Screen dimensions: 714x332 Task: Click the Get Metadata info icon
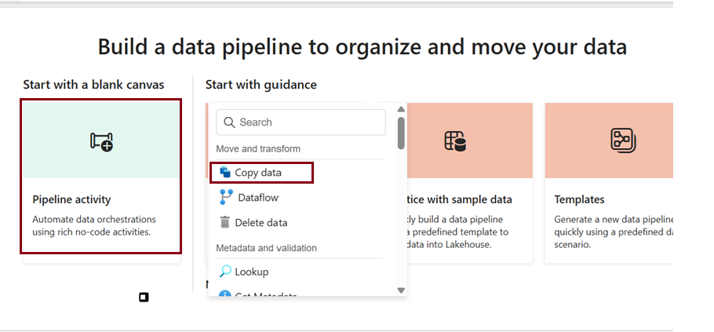tap(225, 296)
